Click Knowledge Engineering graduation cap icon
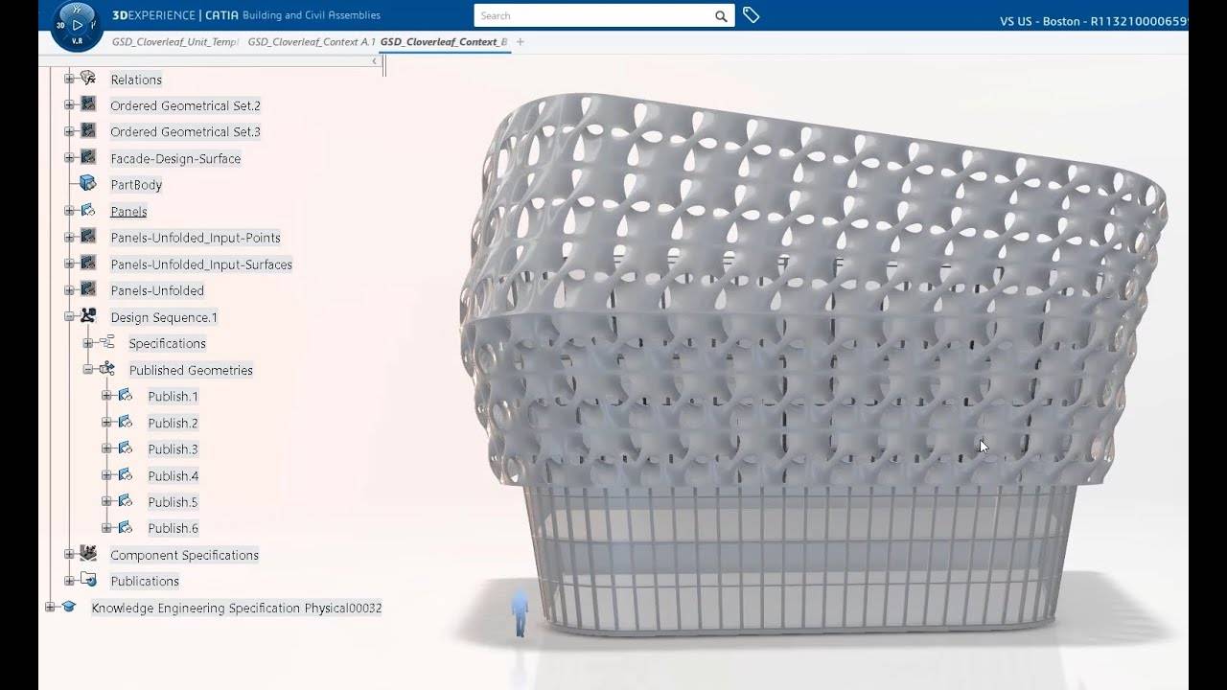This screenshot has height=690, width=1227. [69, 607]
